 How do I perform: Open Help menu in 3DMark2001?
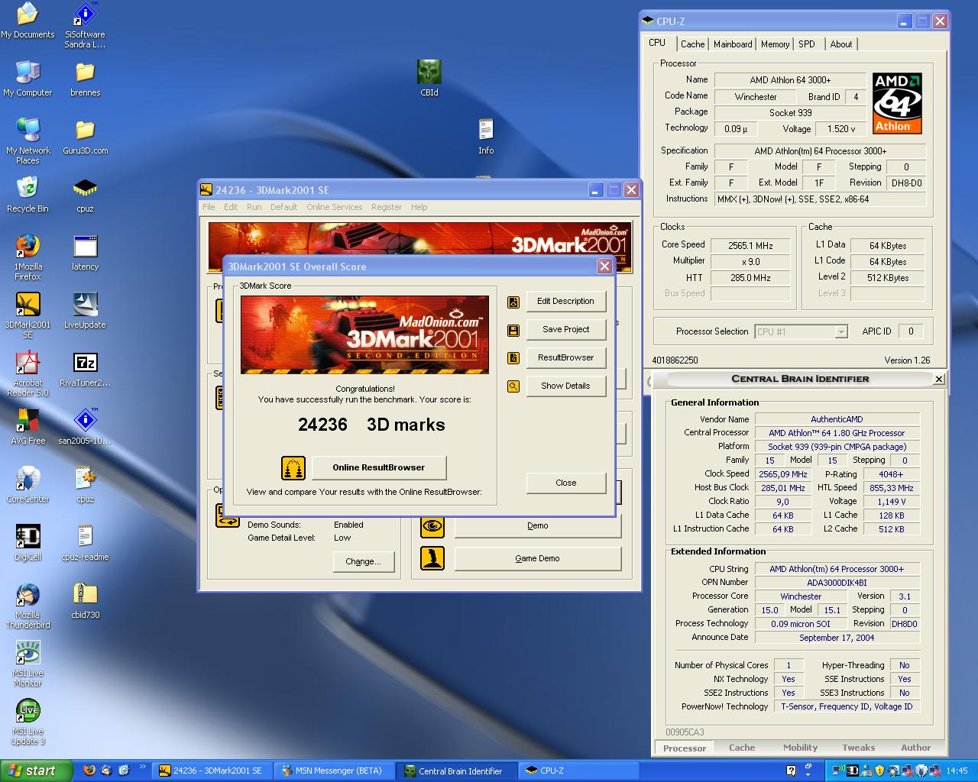[x=419, y=207]
